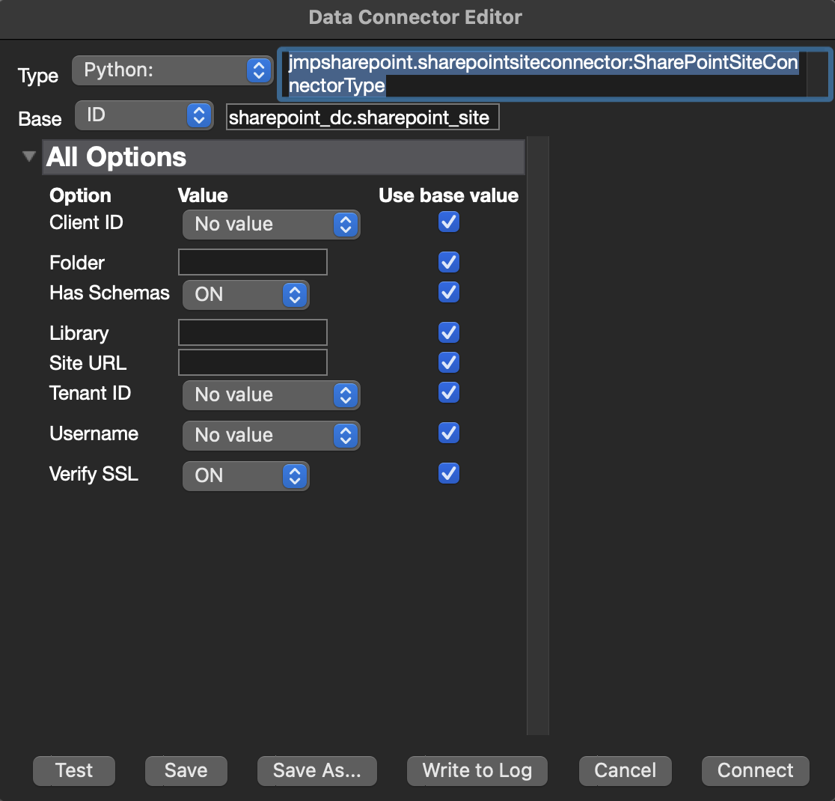Click the Python connector type text field
This screenshot has height=801, width=835.
click(554, 73)
